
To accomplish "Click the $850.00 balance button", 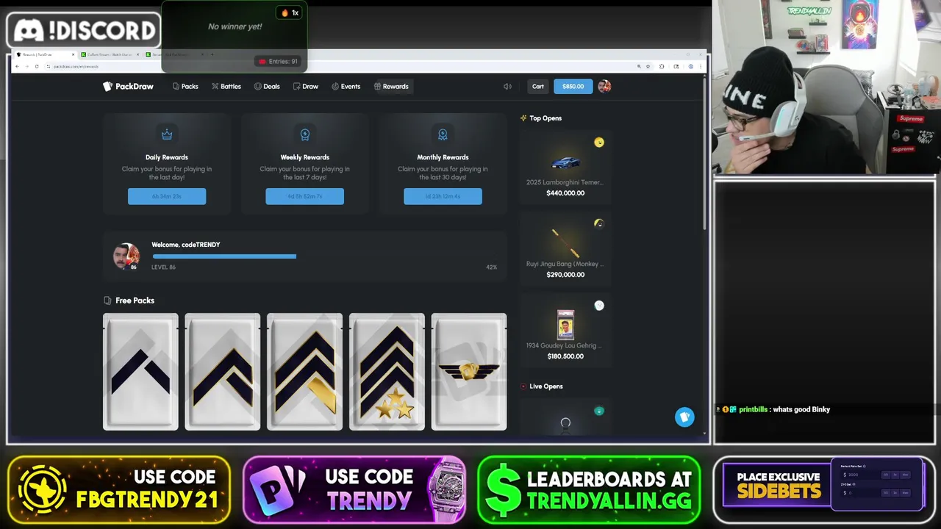I will [x=573, y=86].
